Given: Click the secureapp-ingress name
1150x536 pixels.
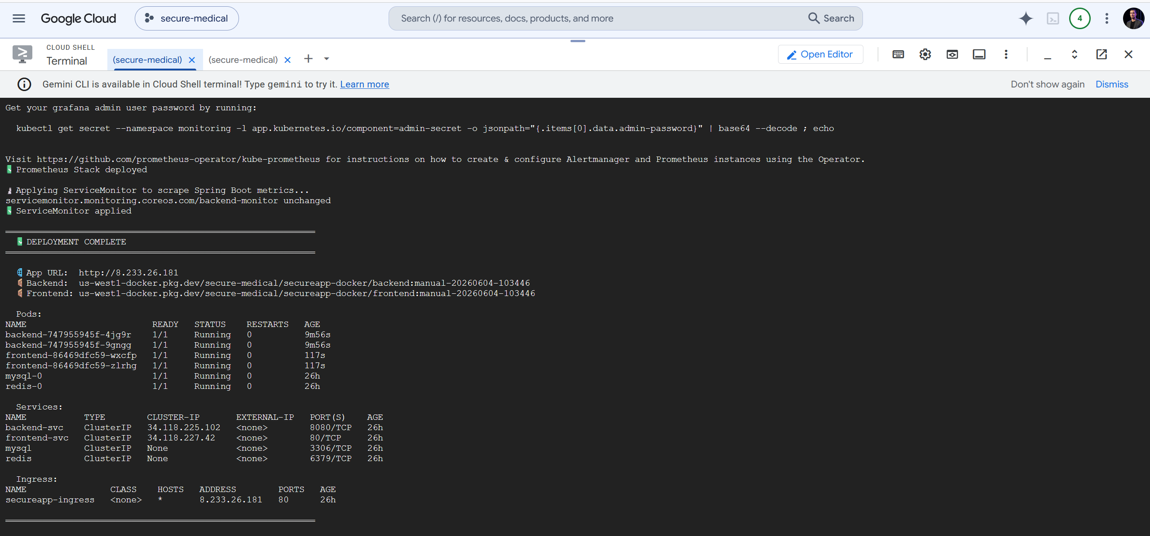Looking at the screenshot, I should click(x=50, y=500).
